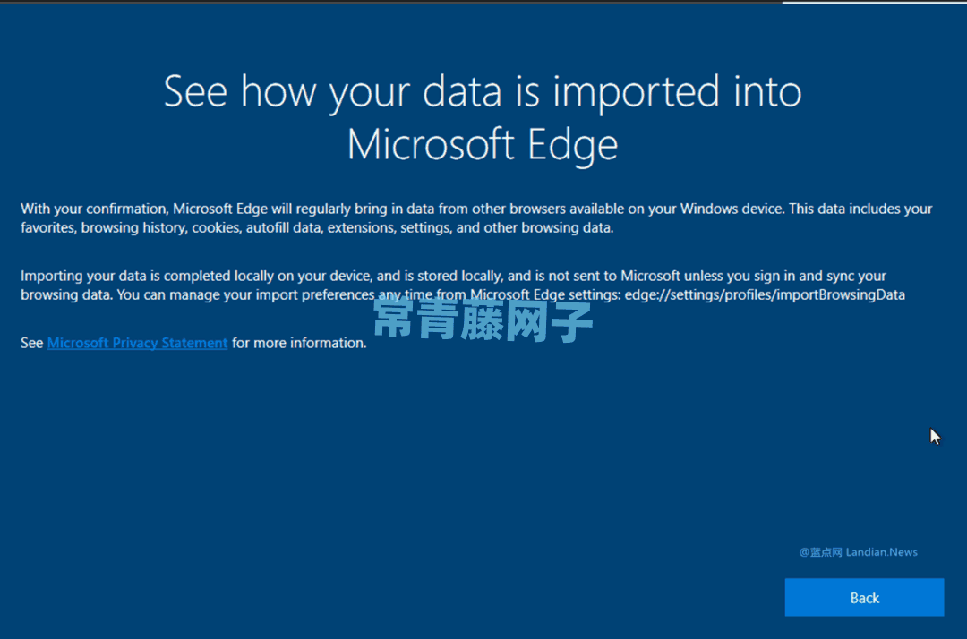This screenshot has height=639, width=967.
Task: Click the 'You can manage your import preferences' text
Action: click(245, 294)
